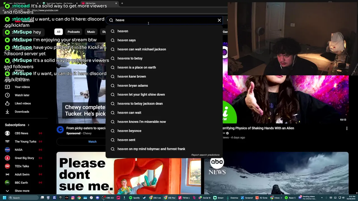Select suggestion 'heaven says'

[164, 40]
